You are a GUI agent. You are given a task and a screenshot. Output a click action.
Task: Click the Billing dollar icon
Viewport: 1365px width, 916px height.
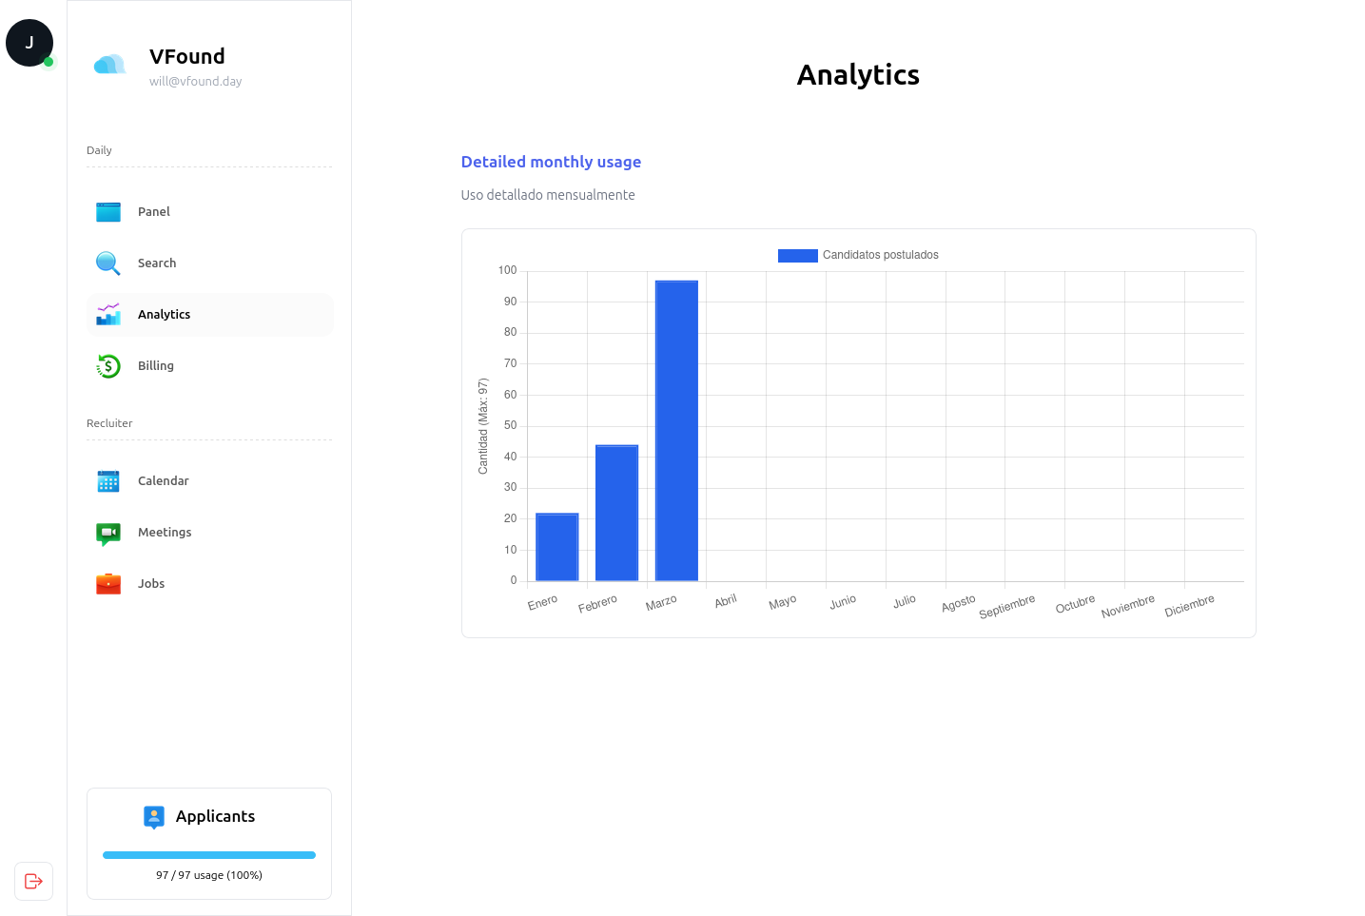(108, 366)
